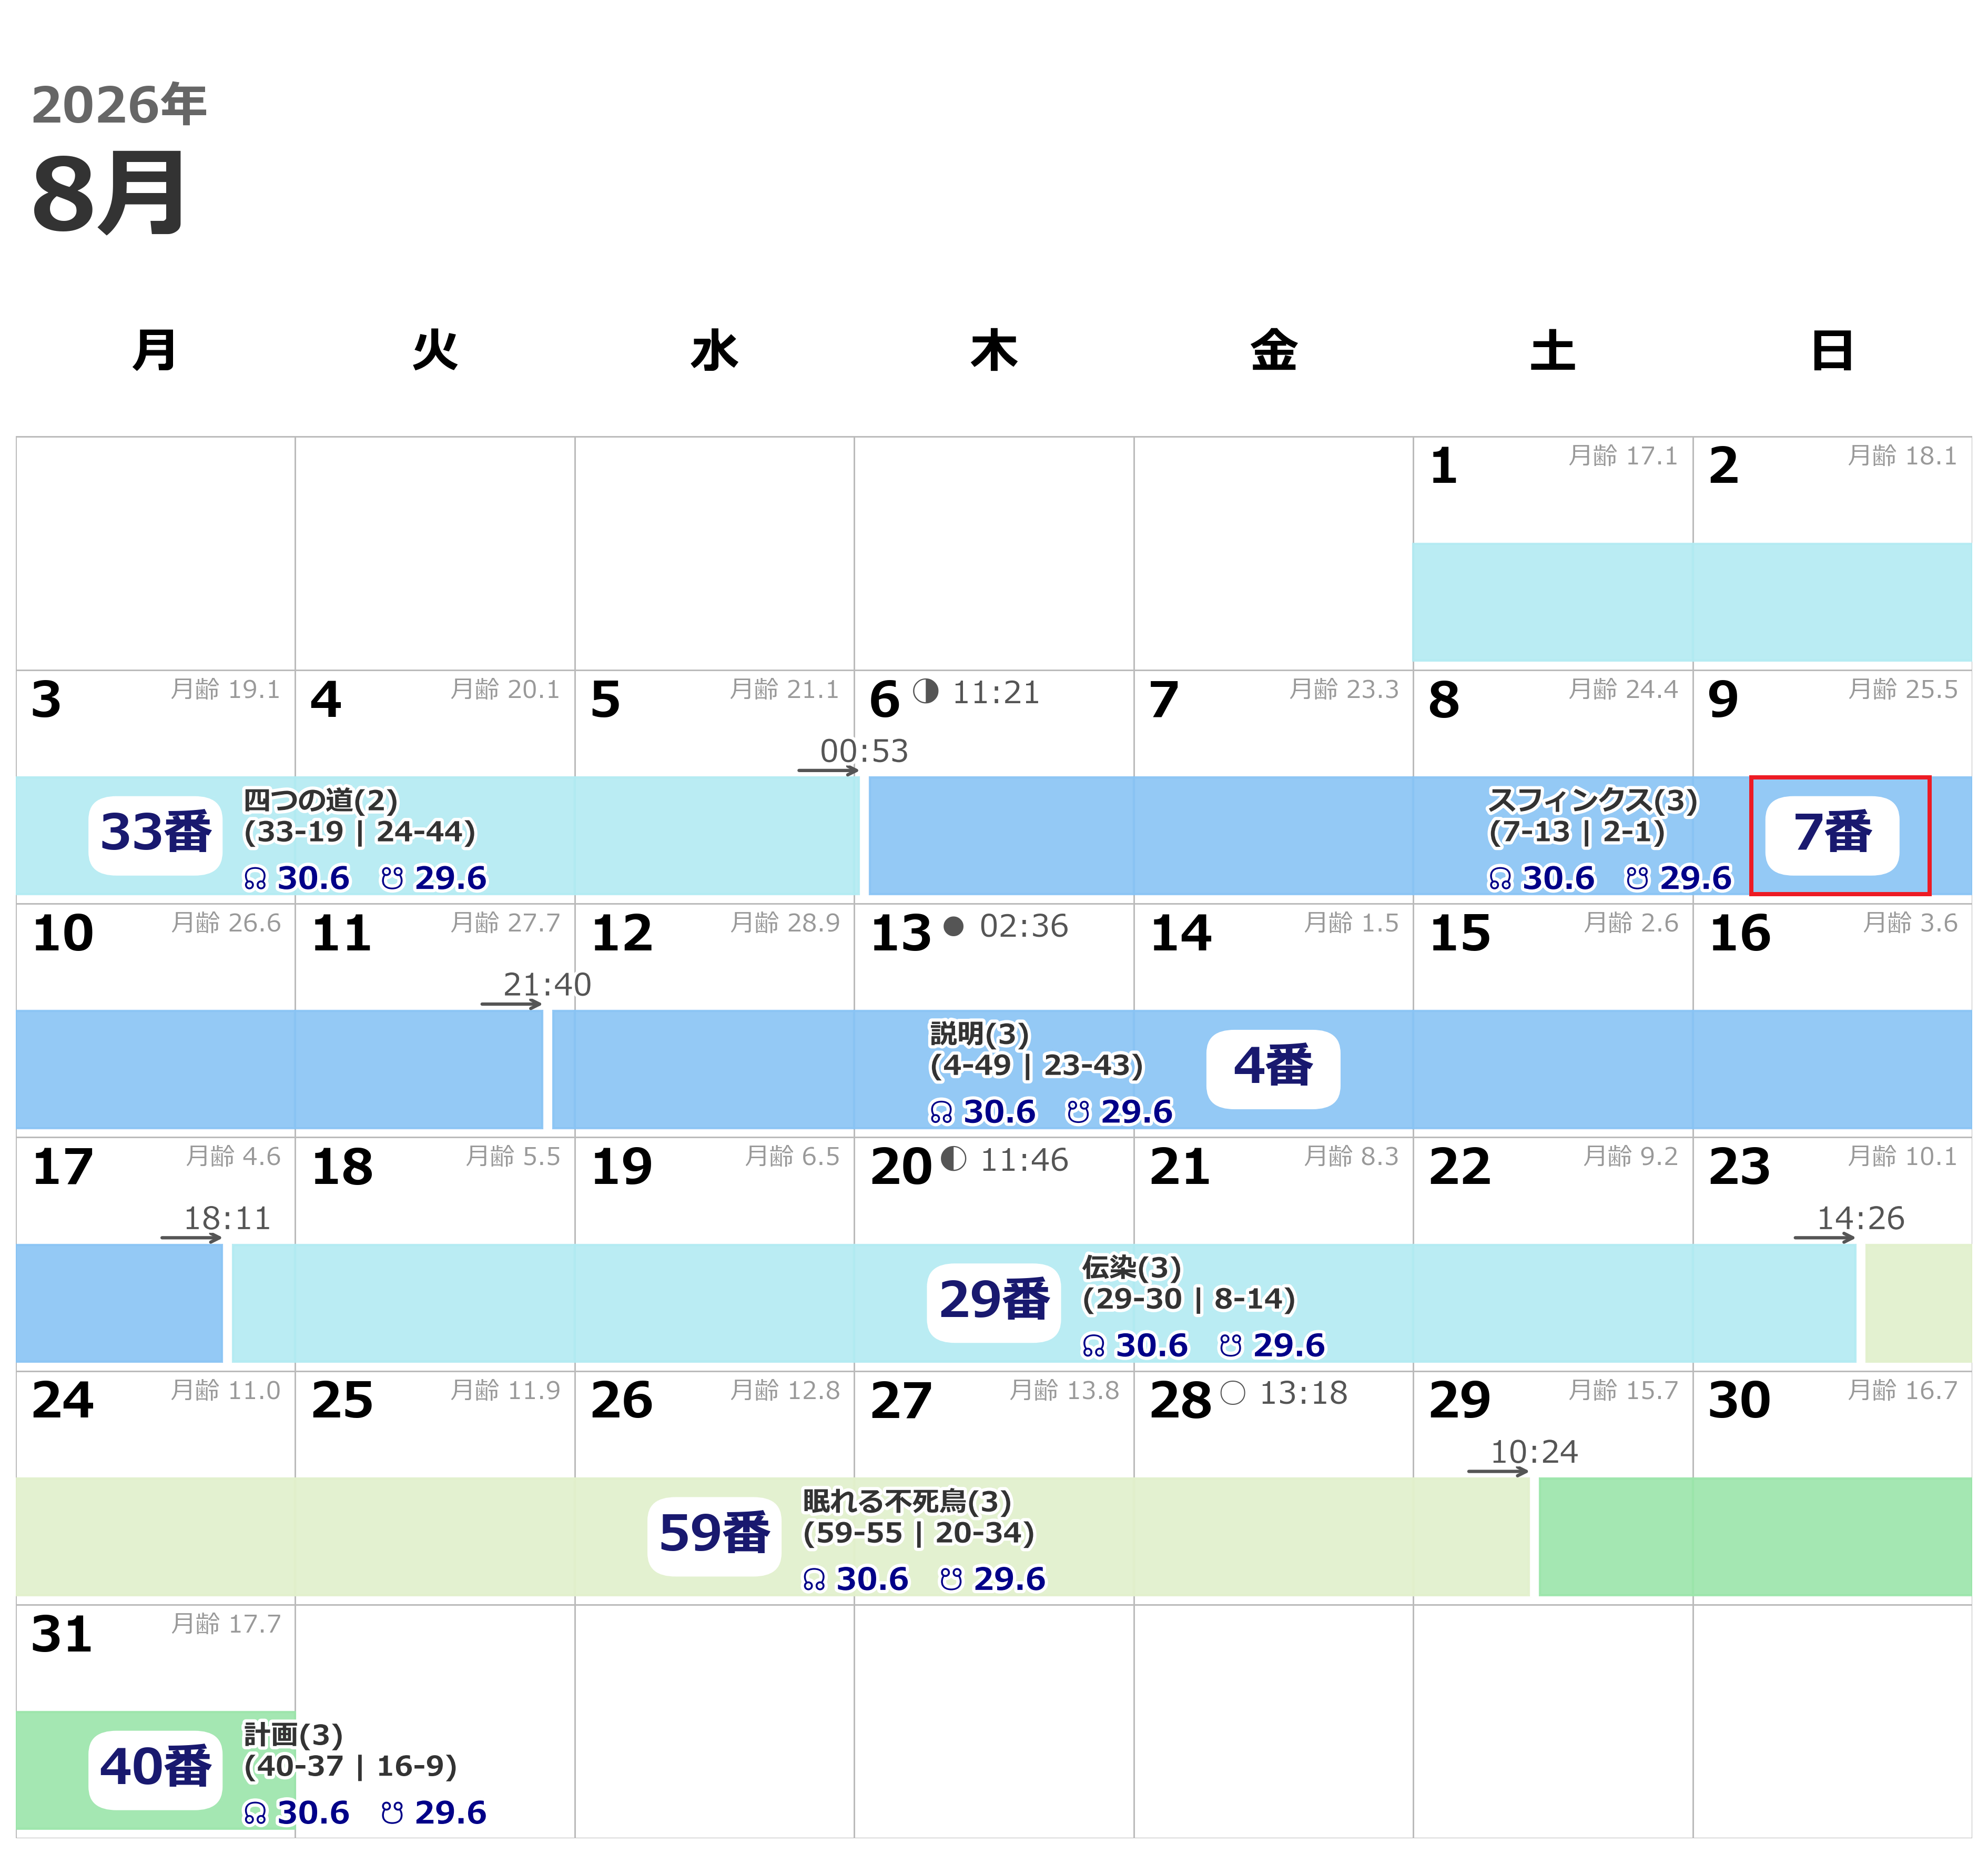This screenshot has height=1854, width=1988.
Task: Click the 13:18 full moon time
Action: click(x=1303, y=1393)
